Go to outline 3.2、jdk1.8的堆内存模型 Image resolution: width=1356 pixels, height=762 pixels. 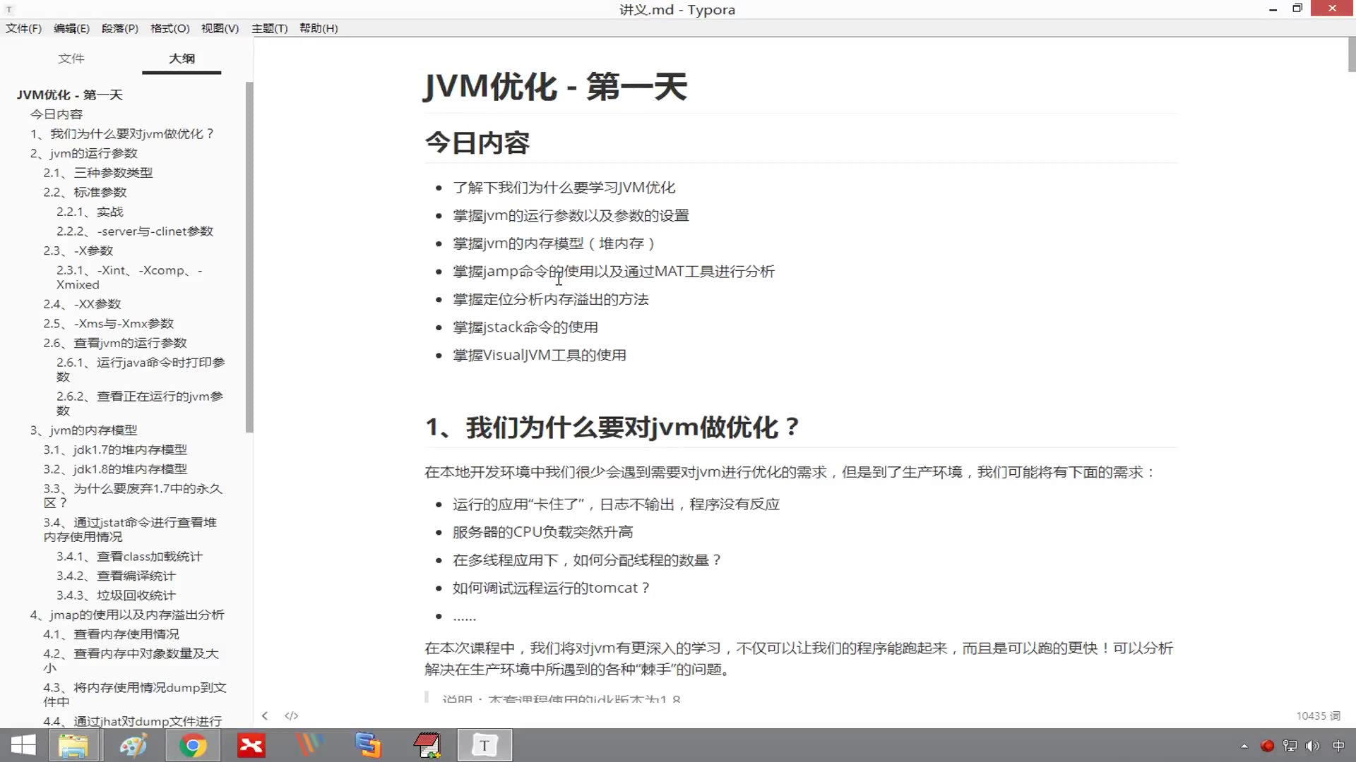pyautogui.click(x=115, y=469)
